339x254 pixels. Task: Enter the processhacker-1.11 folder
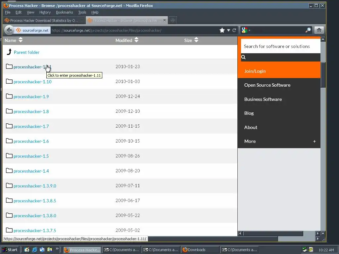click(x=32, y=67)
